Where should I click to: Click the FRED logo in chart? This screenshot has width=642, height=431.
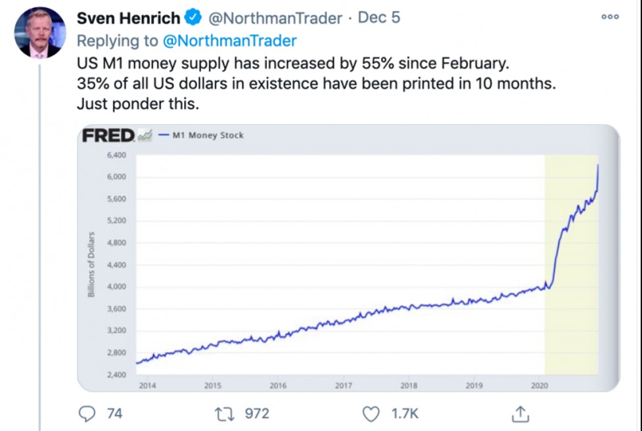point(108,135)
